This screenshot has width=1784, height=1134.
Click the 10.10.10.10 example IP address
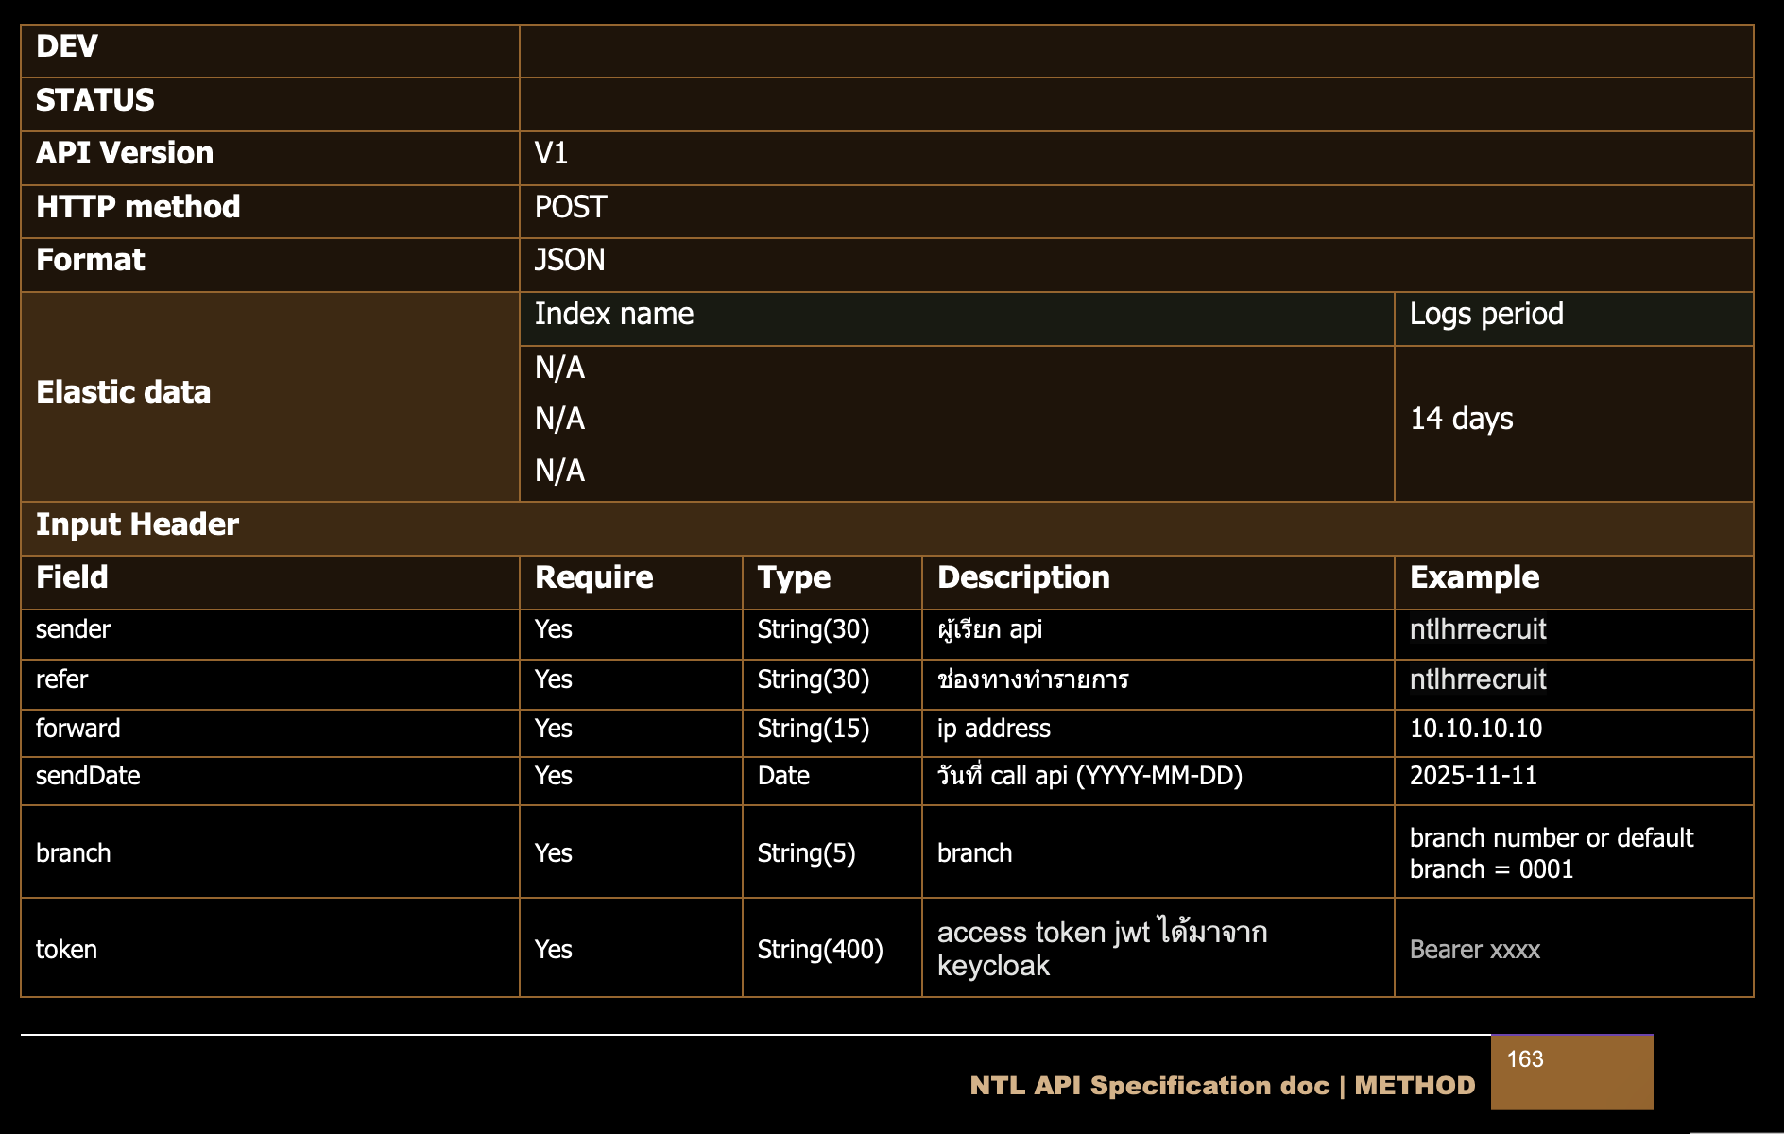tap(1476, 729)
